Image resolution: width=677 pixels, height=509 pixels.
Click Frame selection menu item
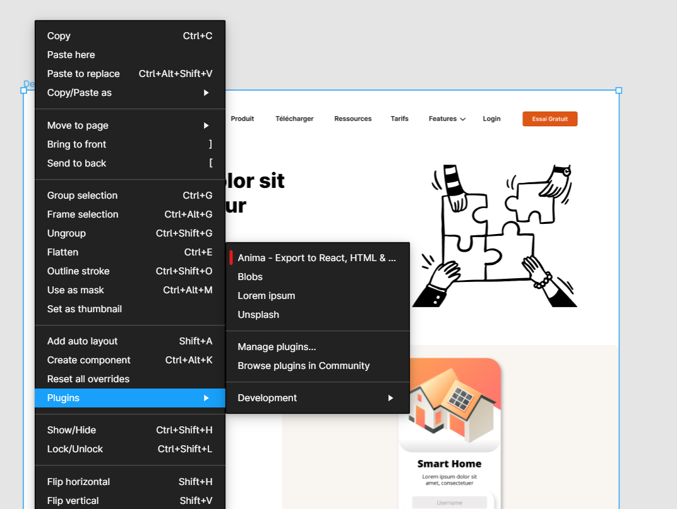pyautogui.click(x=130, y=214)
